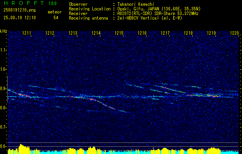Click the R820T2(RTL-SDR) SDR-Sharp 53.372MHz text
Image resolution: width=242 pixels, height=154 pixels.
click(x=158, y=13)
